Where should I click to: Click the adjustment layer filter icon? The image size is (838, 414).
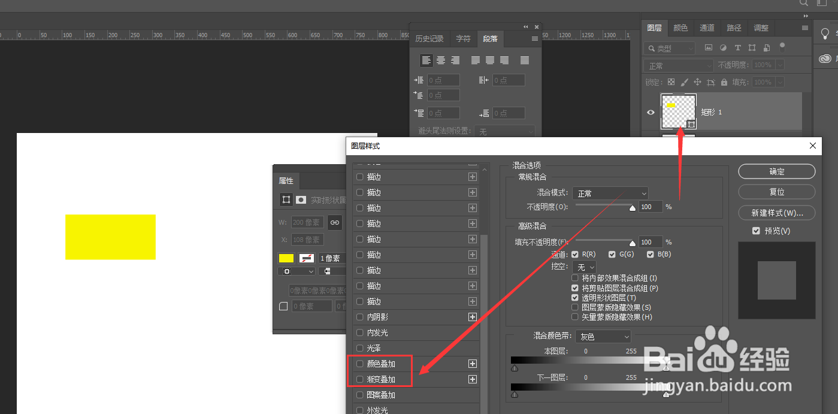pyautogui.click(x=723, y=48)
